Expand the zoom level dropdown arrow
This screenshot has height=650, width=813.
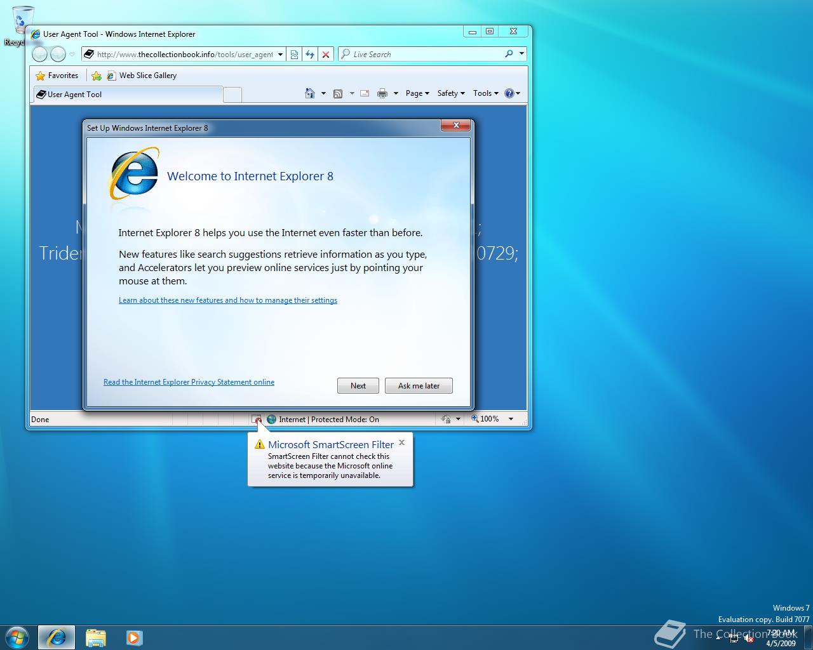pos(511,419)
